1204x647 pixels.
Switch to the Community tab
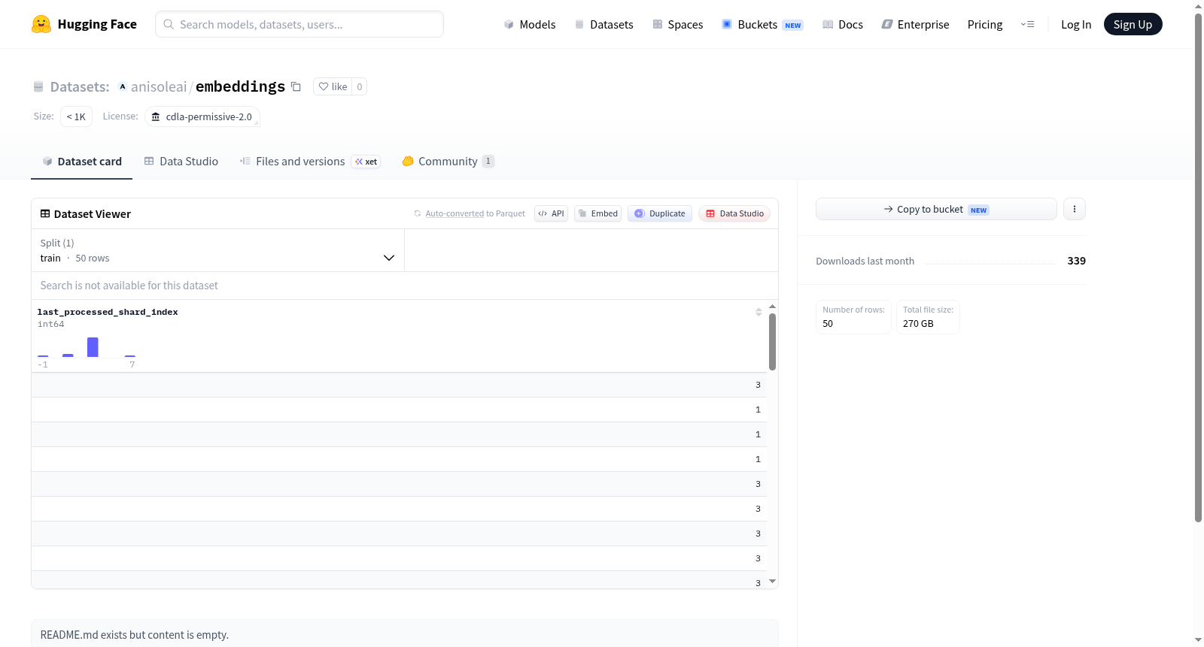[x=448, y=162]
